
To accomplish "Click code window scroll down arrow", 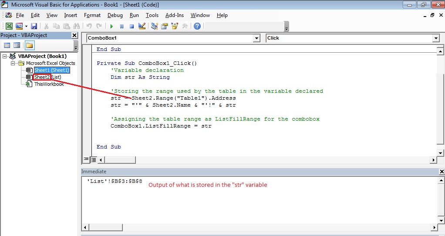I will pyautogui.click(x=440, y=153).
